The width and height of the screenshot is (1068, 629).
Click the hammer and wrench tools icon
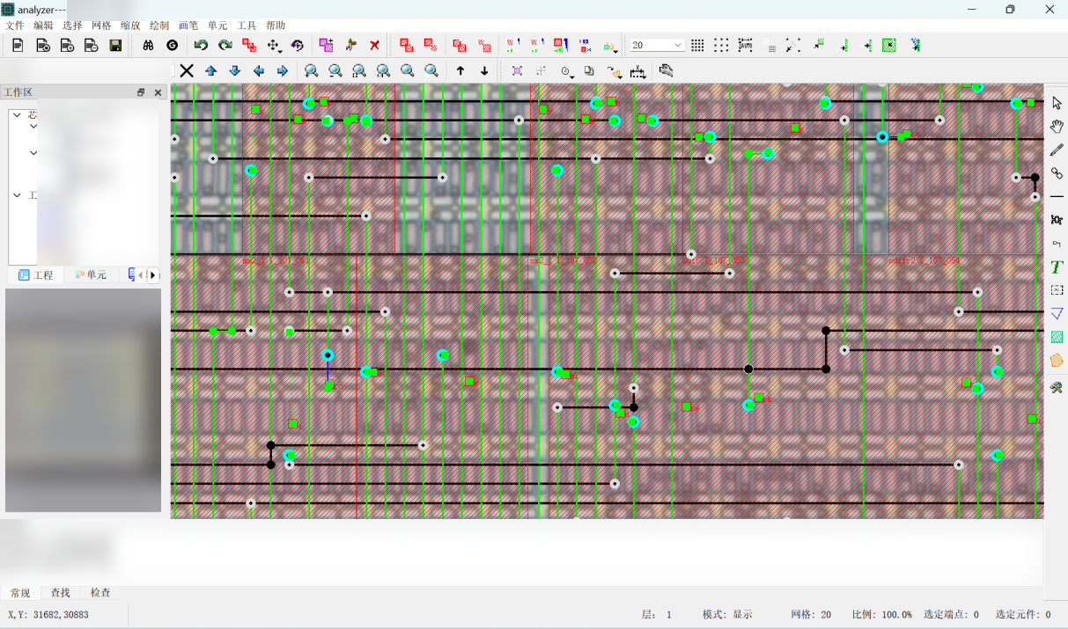click(x=1057, y=387)
